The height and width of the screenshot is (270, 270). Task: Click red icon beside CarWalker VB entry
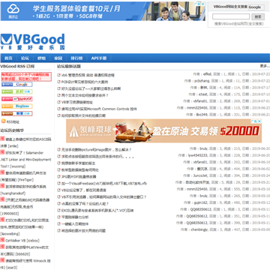pos(2,240)
